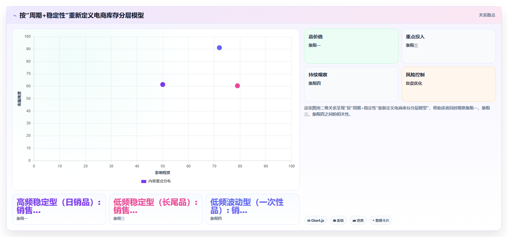Click the 低频波动型（一次性品） card title
The height and width of the screenshot is (237, 508).
point(247,206)
